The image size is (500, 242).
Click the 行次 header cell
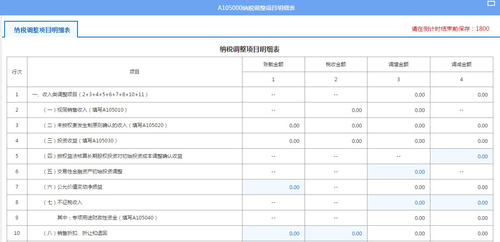click(x=17, y=71)
